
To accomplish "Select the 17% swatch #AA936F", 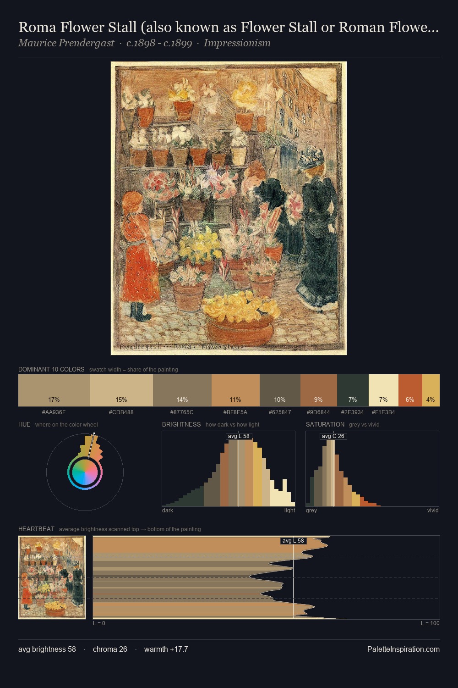I will pos(54,390).
